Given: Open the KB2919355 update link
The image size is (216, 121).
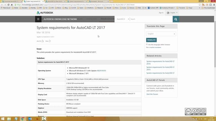Looking at the screenshot, I should [101, 71].
